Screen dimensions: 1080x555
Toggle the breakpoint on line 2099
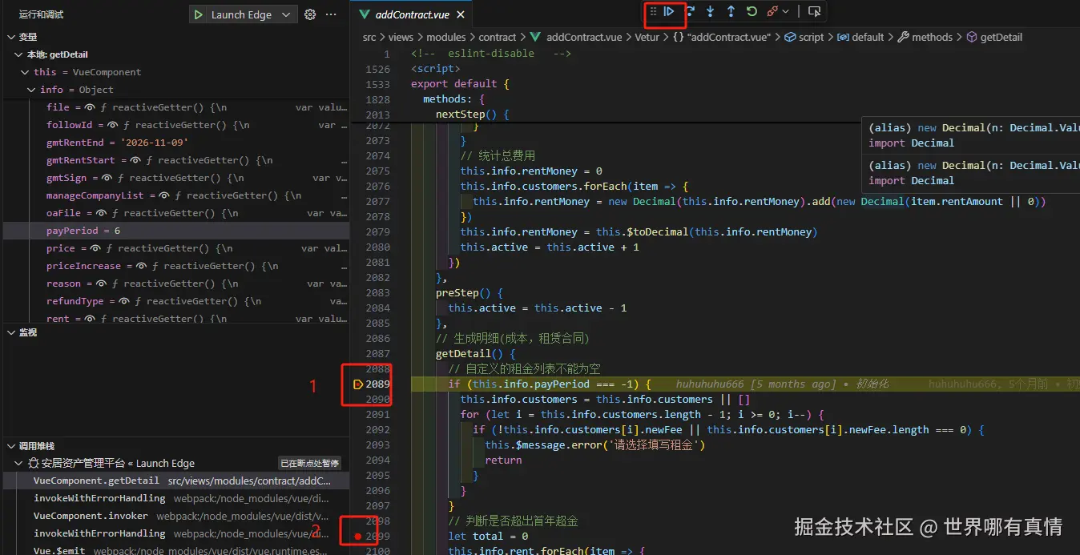point(357,536)
